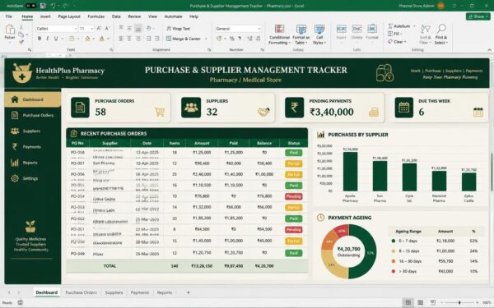Toggle Center horizontal alignment
Image resolution: width=494 pixels, height=308 pixels.
point(129,39)
